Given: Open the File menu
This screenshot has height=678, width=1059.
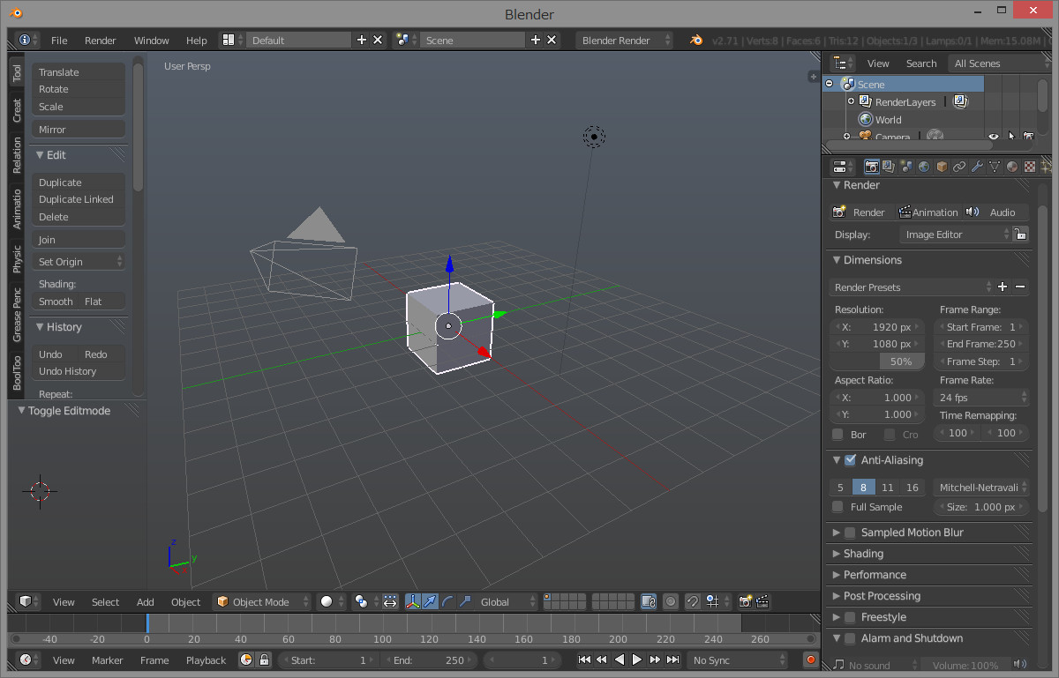Looking at the screenshot, I should (59, 41).
